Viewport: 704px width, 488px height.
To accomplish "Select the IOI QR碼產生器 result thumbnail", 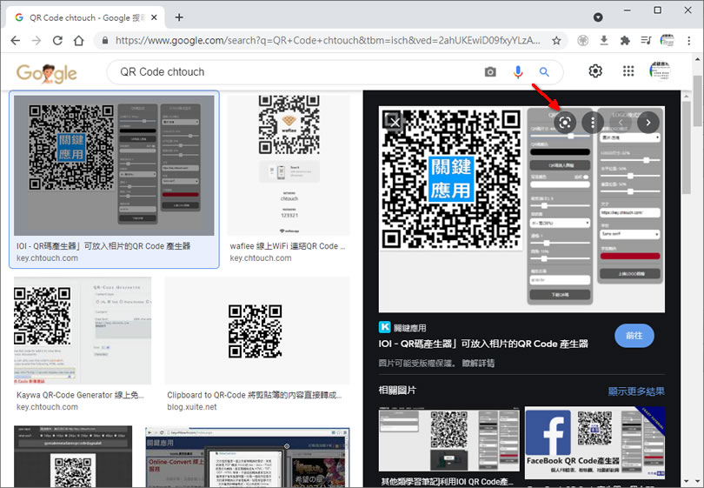I will click(x=114, y=165).
